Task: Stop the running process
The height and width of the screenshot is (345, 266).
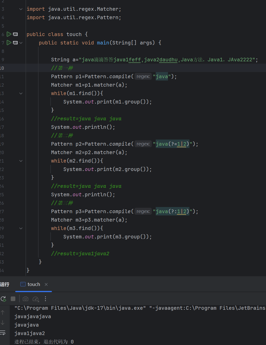Action: (13, 299)
